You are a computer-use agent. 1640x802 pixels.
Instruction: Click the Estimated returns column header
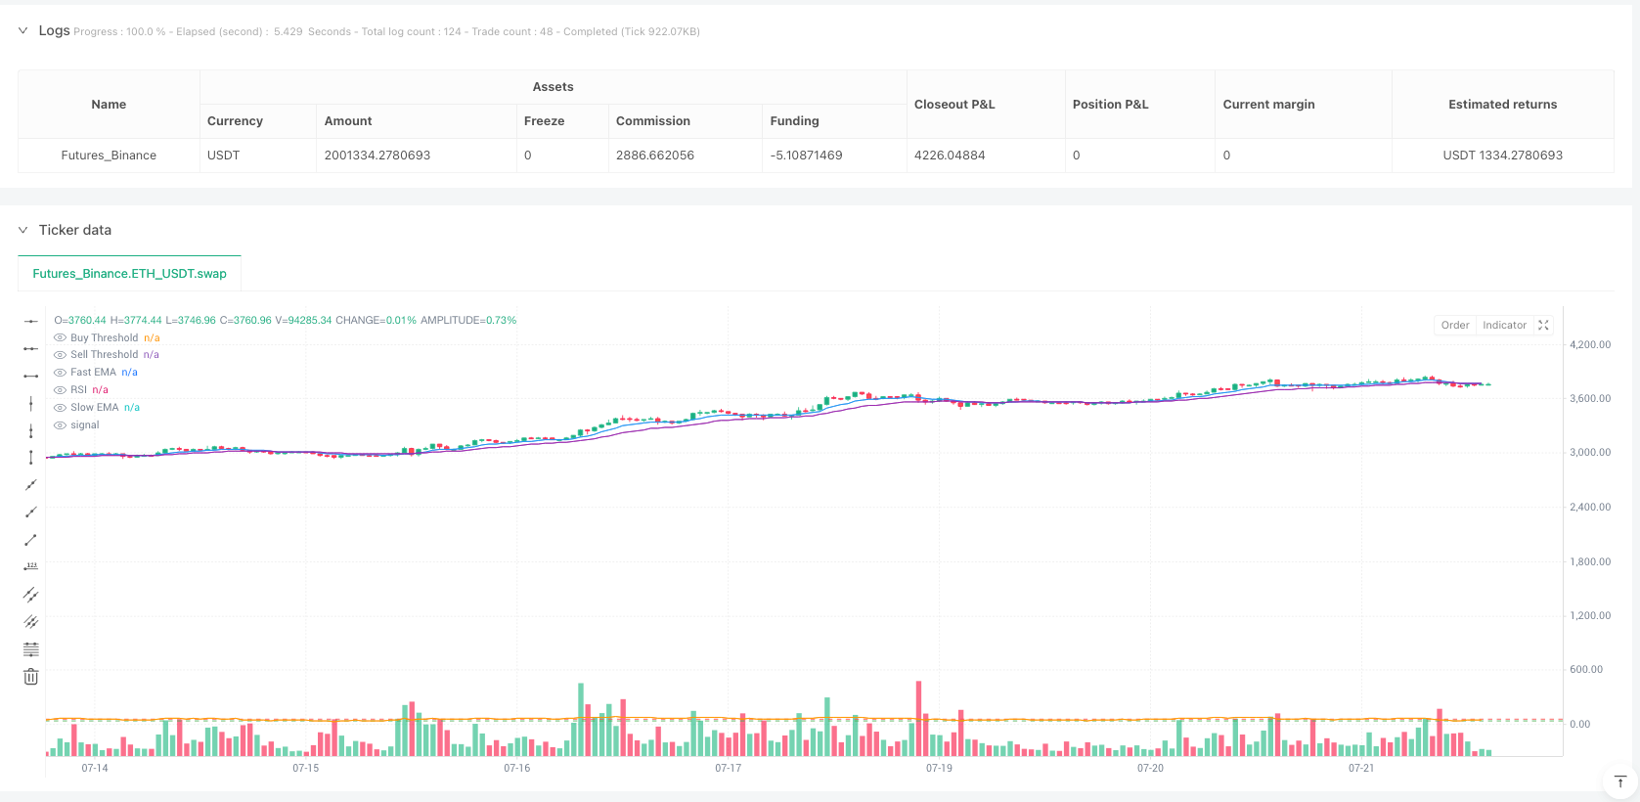tap(1501, 105)
